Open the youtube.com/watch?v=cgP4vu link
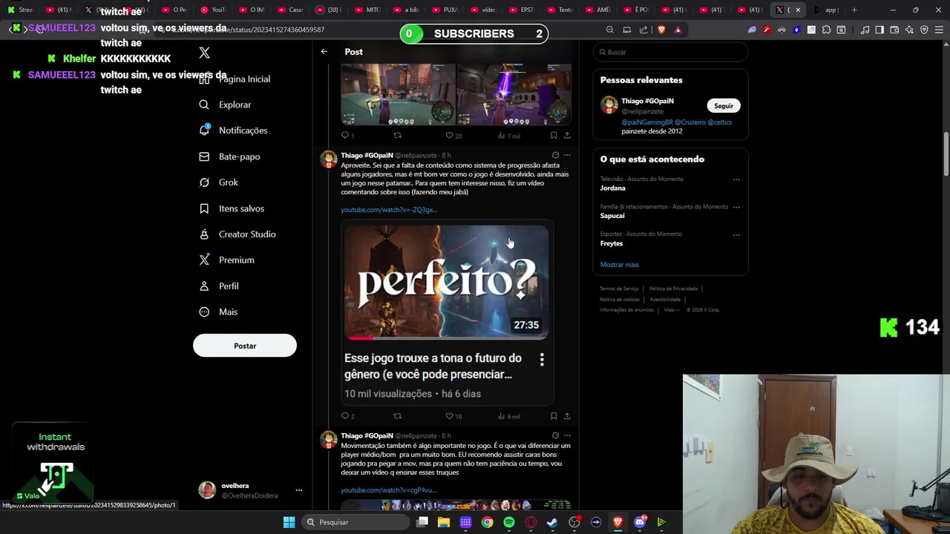The height and width of the screenshot is (534, 950). pos(388,490)
